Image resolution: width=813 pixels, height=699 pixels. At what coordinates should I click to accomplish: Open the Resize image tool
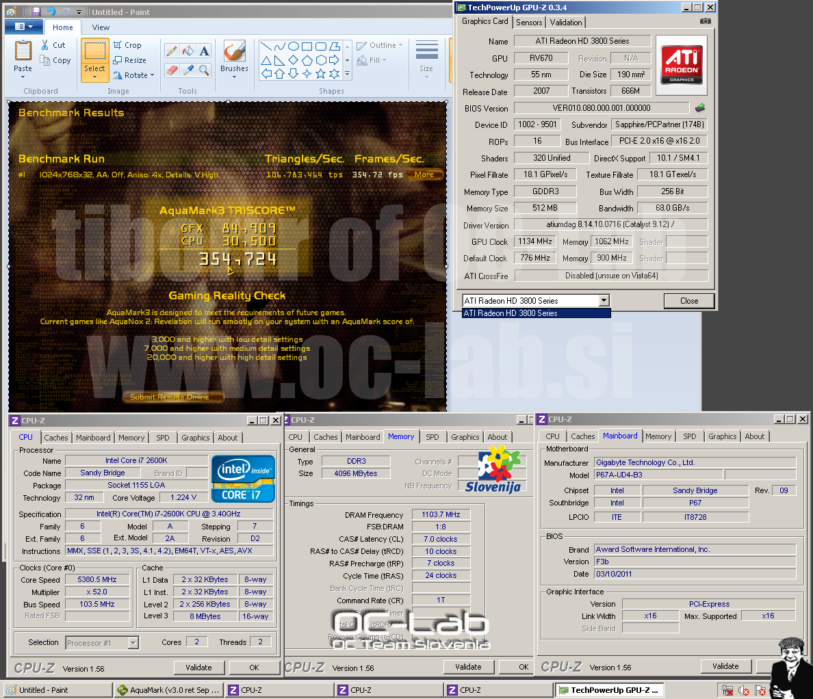(x=129, y=60)
